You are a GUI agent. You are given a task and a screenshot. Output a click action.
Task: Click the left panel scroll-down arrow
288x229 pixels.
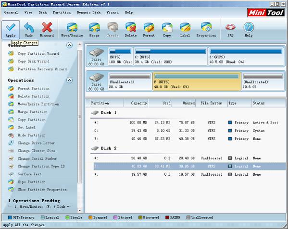[80, 210]
